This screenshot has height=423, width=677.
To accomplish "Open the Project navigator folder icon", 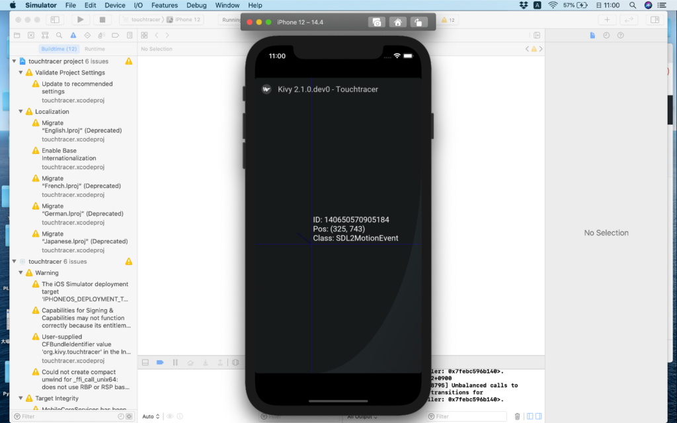I will coord(17,35).
